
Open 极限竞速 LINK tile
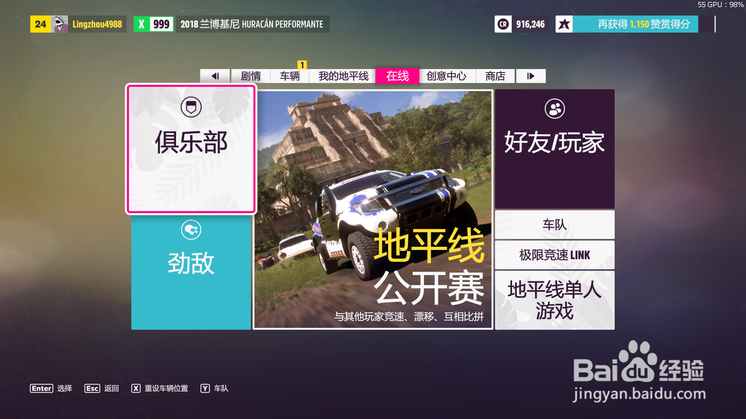point(554,255)
